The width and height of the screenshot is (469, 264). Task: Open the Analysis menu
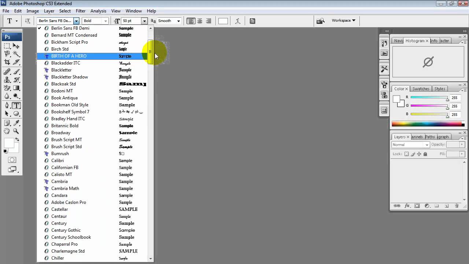(x=98, y=11)
